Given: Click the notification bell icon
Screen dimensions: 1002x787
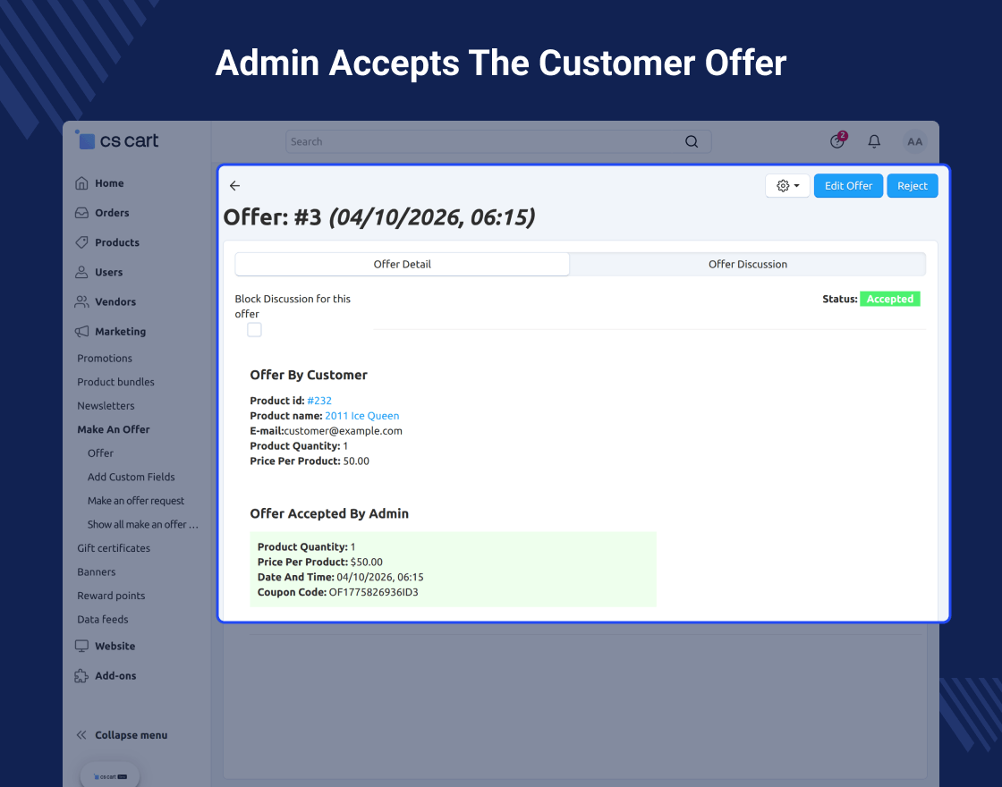Looking at the screenshot, I should point(874,141).
